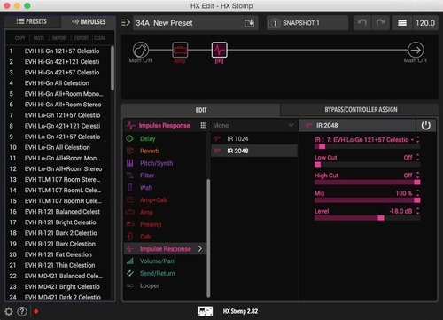Image resolution: width=443 pixels, height=320 pixels.
Task: Adjust the Mix stepper arrows
Action: [x=418, y=193]
